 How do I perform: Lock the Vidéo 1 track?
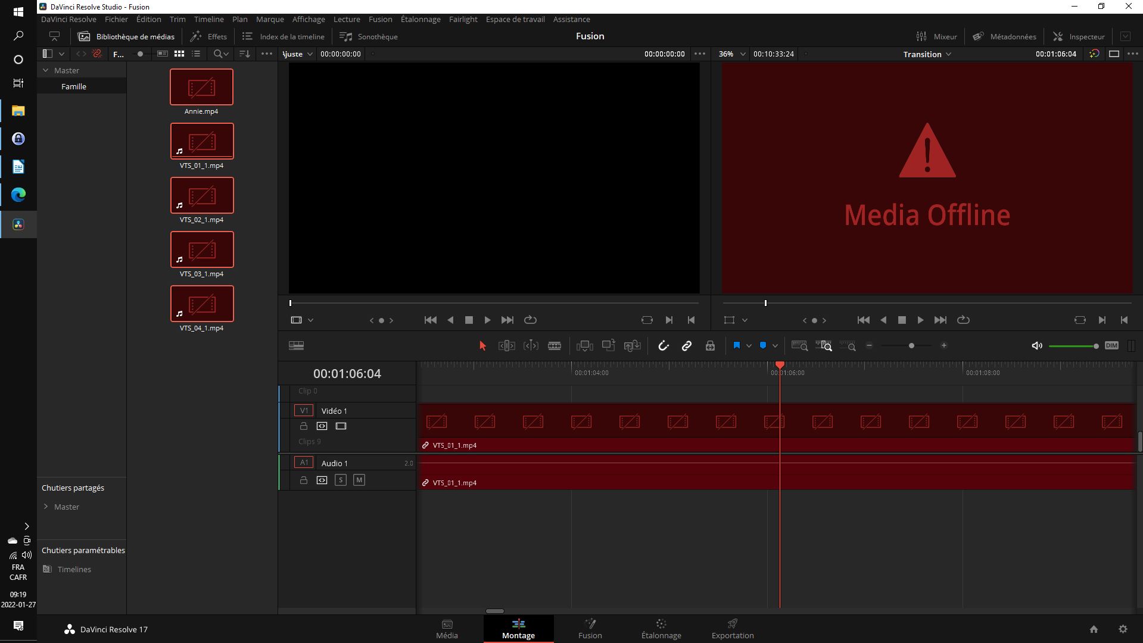point(304,426)
